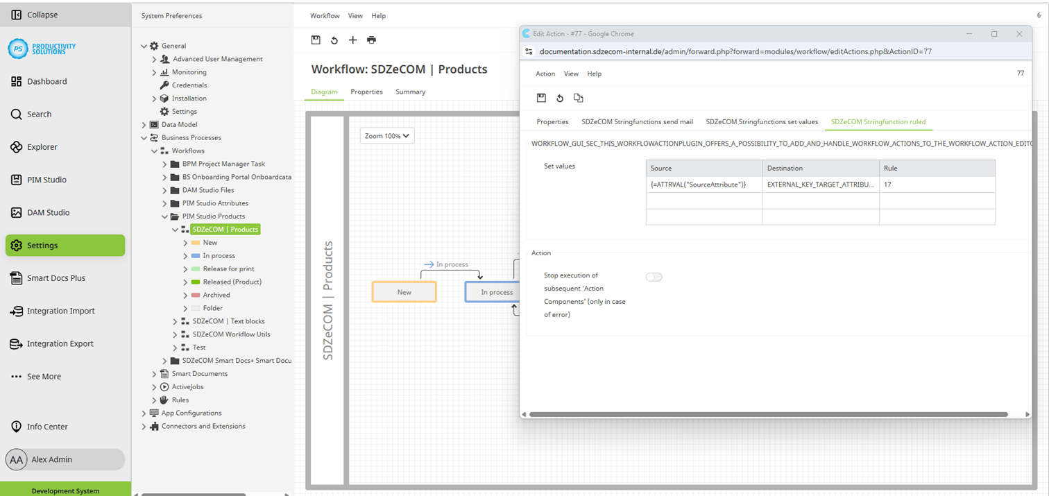Click the Productivity Solutions logo
Viewport: 1049px width, 496px height.
tap(42, 48)
